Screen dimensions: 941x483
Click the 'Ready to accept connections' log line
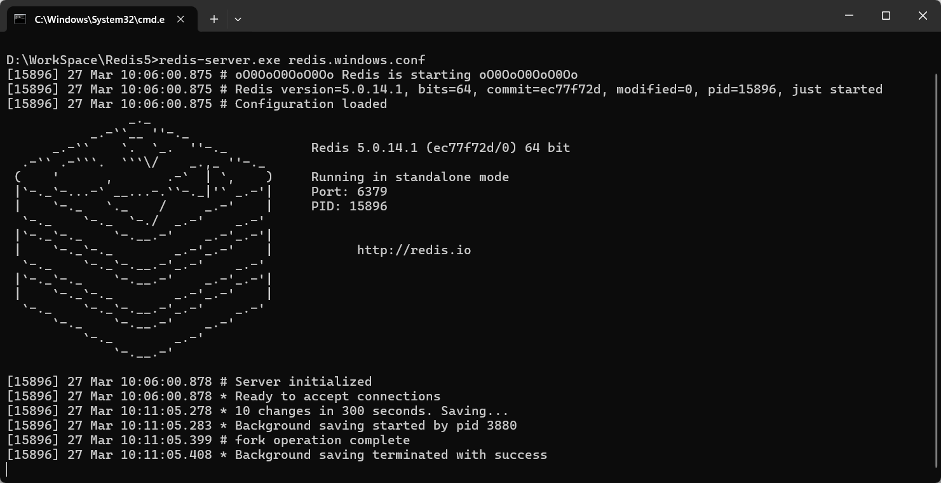click(x=224, y=396)
